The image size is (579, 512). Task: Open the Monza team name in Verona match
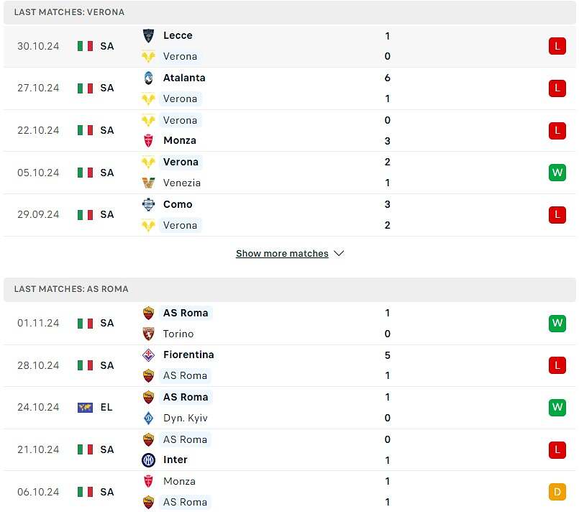coord(180,141)
